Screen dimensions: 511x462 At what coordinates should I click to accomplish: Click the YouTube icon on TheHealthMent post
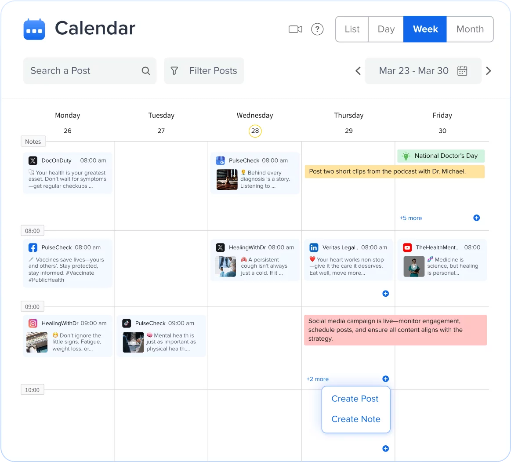[x=407, y=247]
